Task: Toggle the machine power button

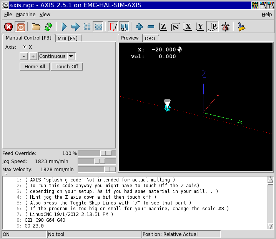Action: click(x=20, y=27)
